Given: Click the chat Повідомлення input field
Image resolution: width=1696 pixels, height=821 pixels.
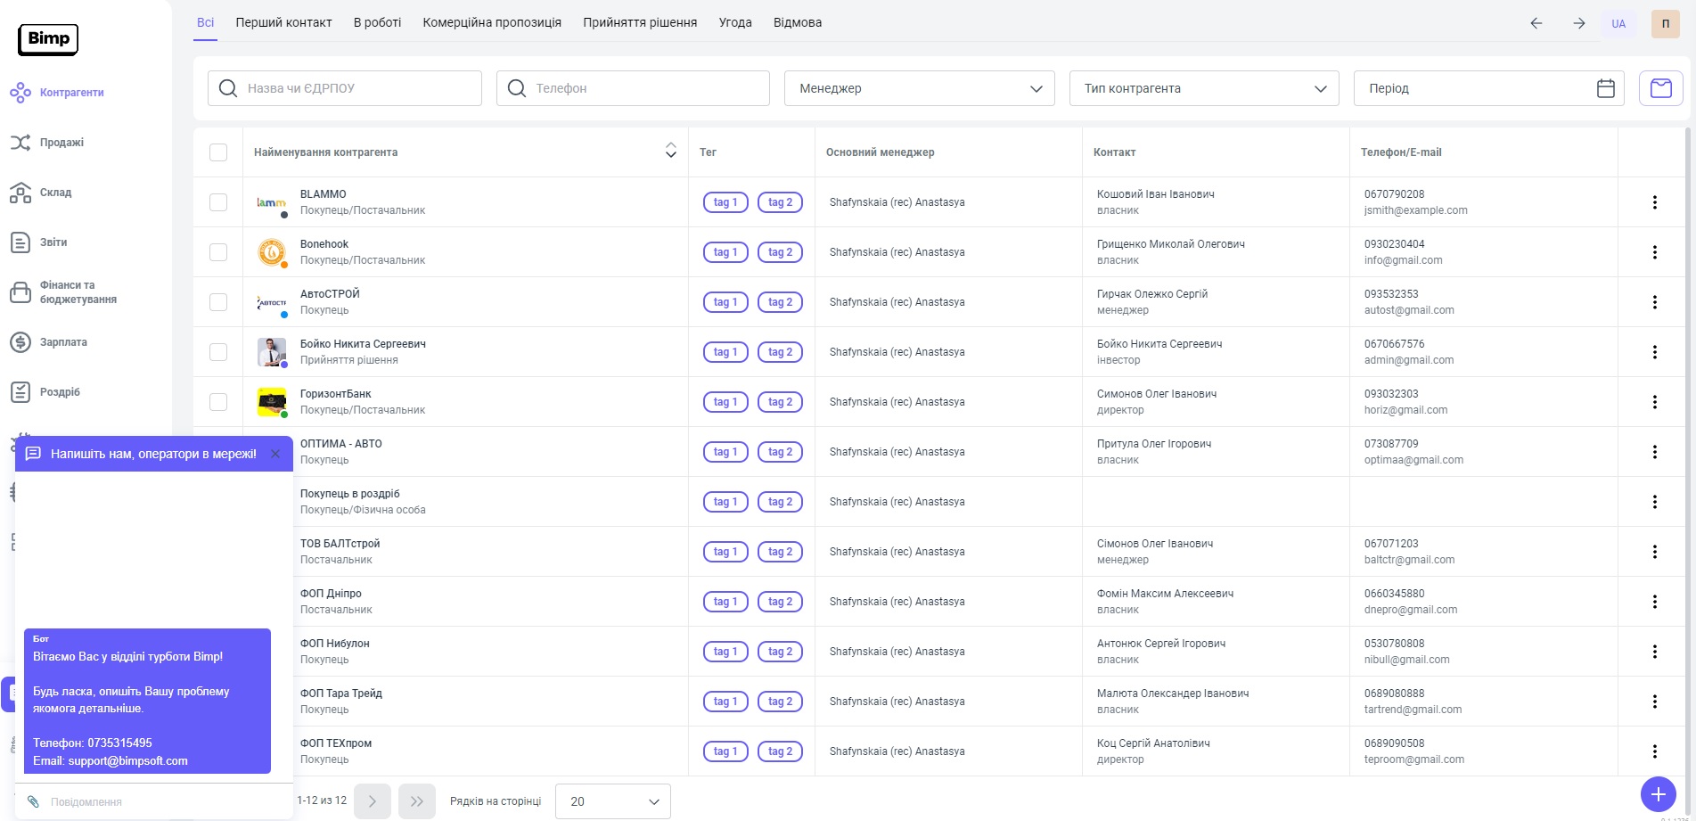Looking at the screenshot, I should tap(165, 801).
